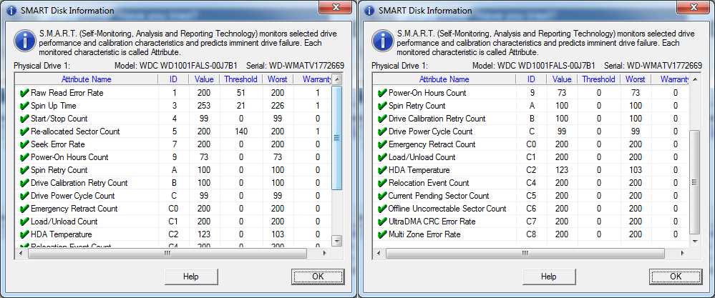Select Drive Power Cycle Count row in left window
This screenshot has width=715, height=298.
coord(174,196)
